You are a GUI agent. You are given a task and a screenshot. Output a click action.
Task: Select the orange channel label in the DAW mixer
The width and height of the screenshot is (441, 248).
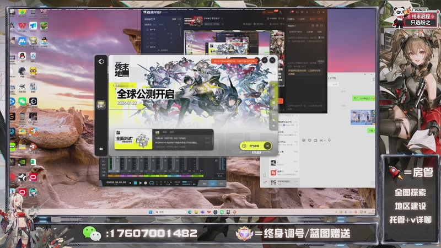click(x=114, y=176)
